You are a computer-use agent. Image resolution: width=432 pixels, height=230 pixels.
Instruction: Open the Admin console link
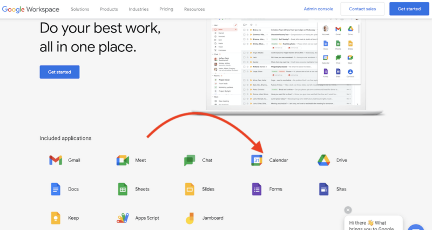tap(319, 9)
